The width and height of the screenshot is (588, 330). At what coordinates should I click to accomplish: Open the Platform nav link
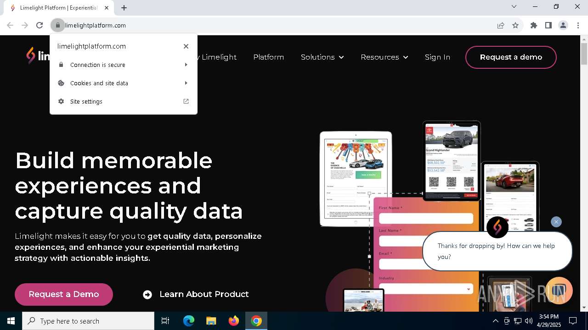coord(269,57)
